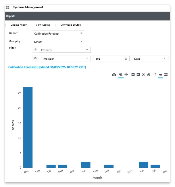This screenshot has height=187, width=175.
Task: Add a filter with the plus button
Action: pyautogui.click(x=35, y=50)
